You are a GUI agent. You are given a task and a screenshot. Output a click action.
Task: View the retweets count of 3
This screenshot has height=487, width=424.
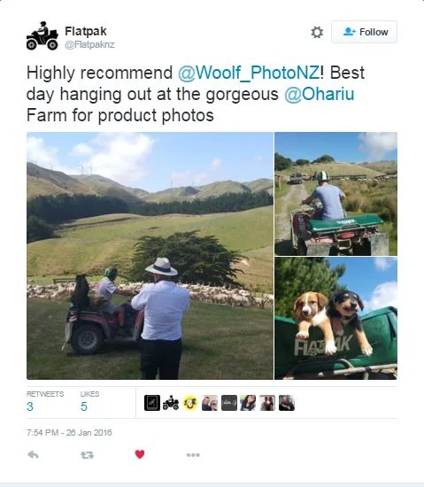pos(30,406)
